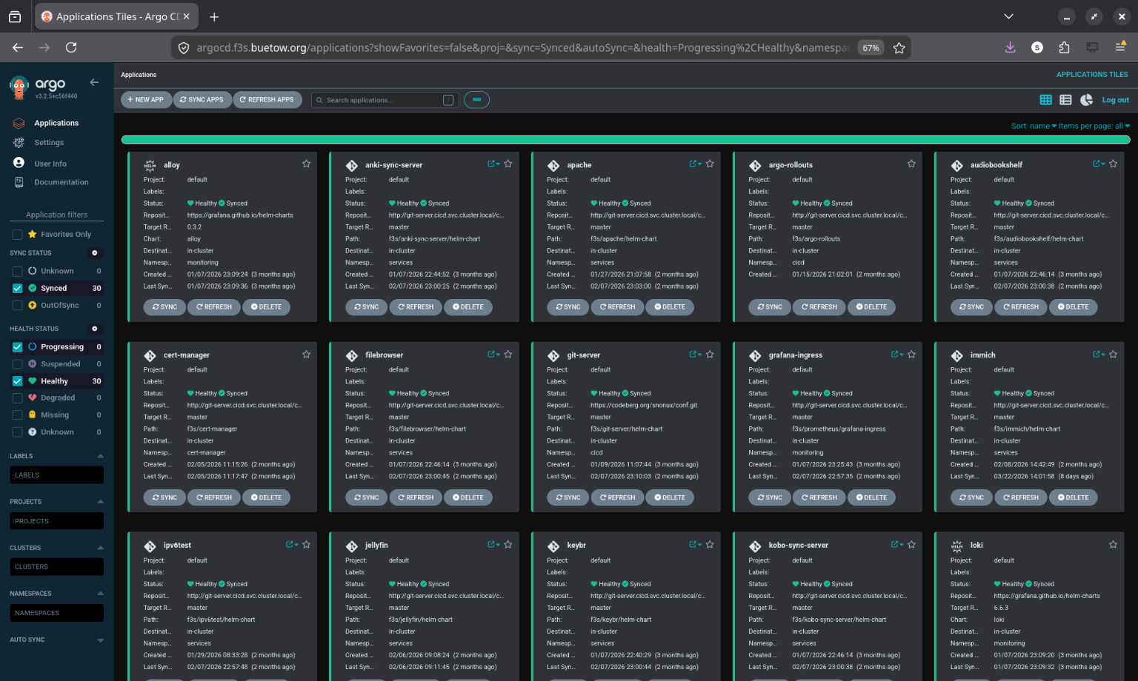1138x681 pixels.
Task: Check the Degraded health filter
Action: (16, 397)
